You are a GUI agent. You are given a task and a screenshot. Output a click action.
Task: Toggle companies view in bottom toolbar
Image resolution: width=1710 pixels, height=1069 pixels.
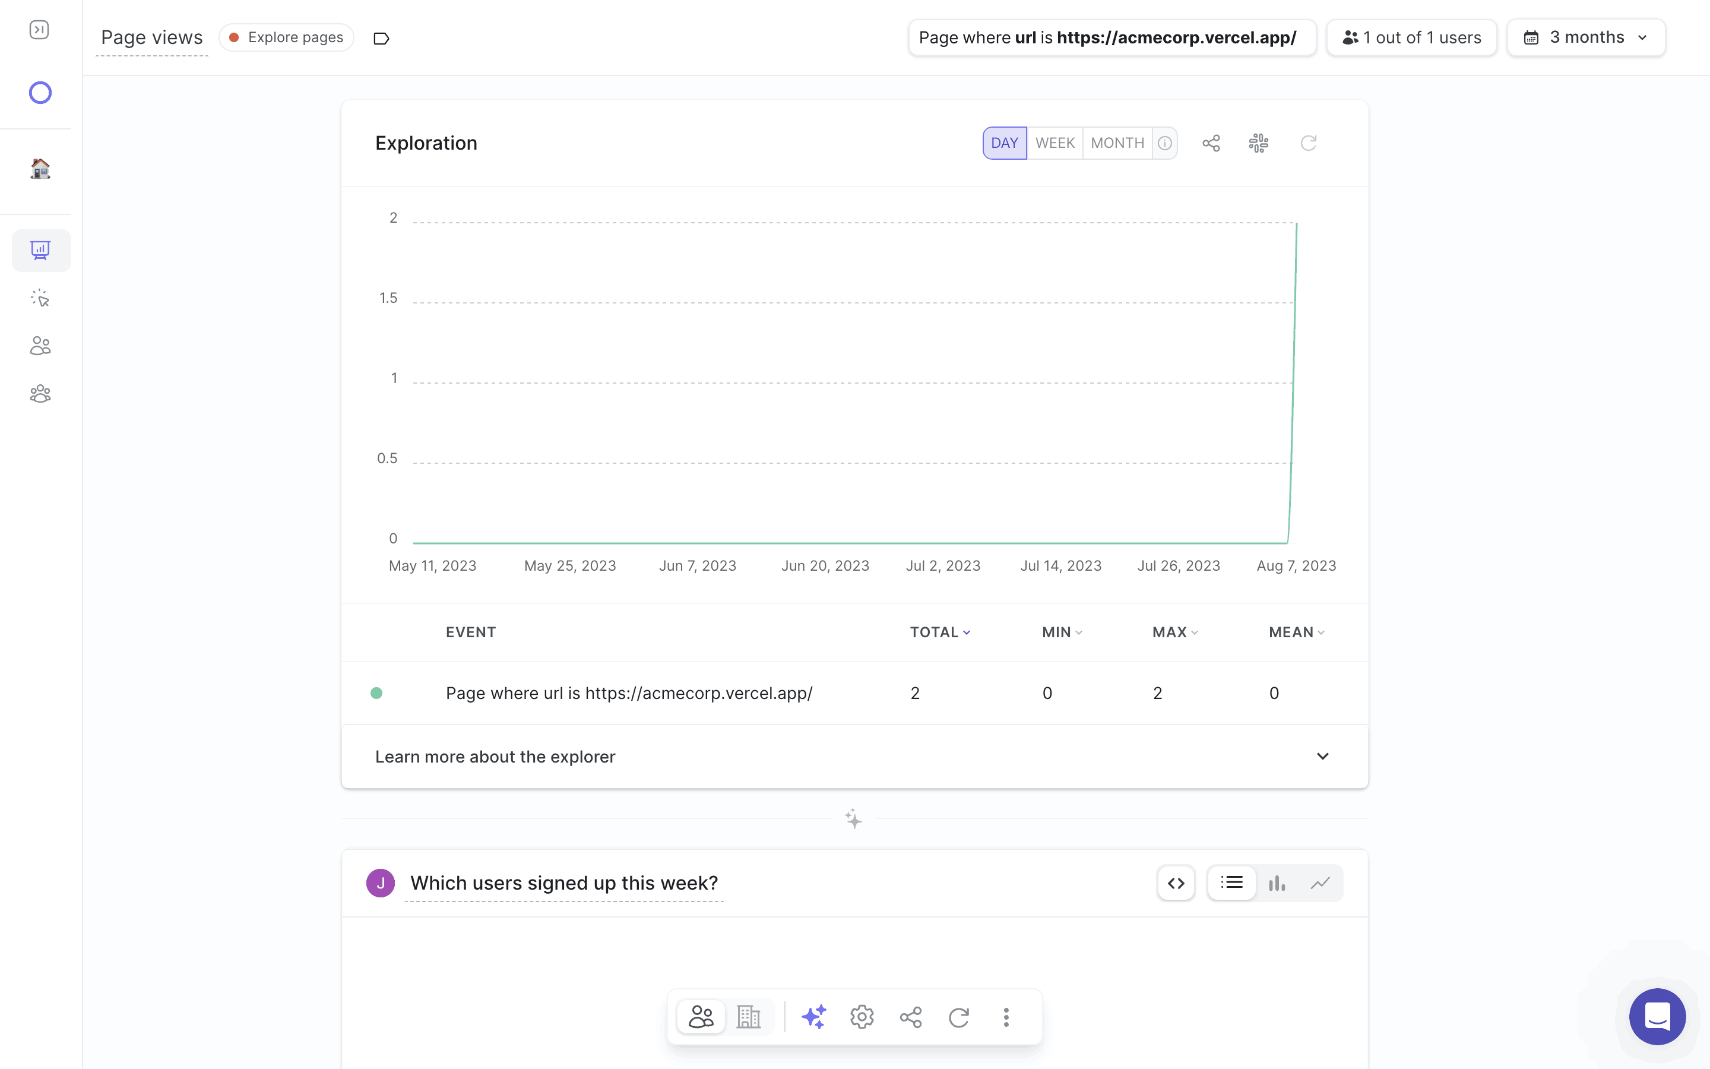pyautogui.click(x=748, y=1017)
